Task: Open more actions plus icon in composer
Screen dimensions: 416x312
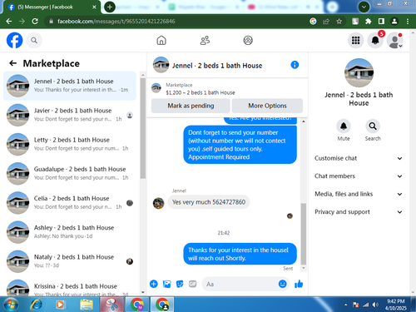Action: [154, 284]
